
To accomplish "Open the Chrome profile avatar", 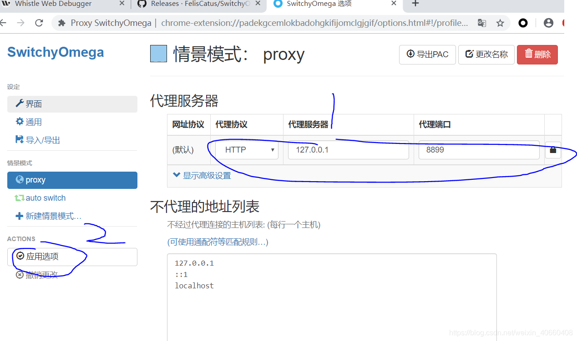I will tap(548, 23).
